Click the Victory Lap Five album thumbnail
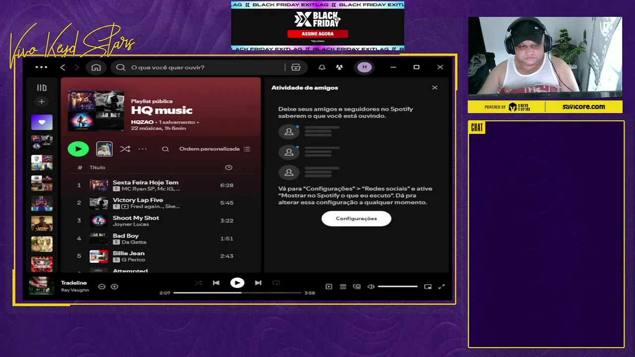This screenshot has width=635, height=357. [x=99, y=203]
